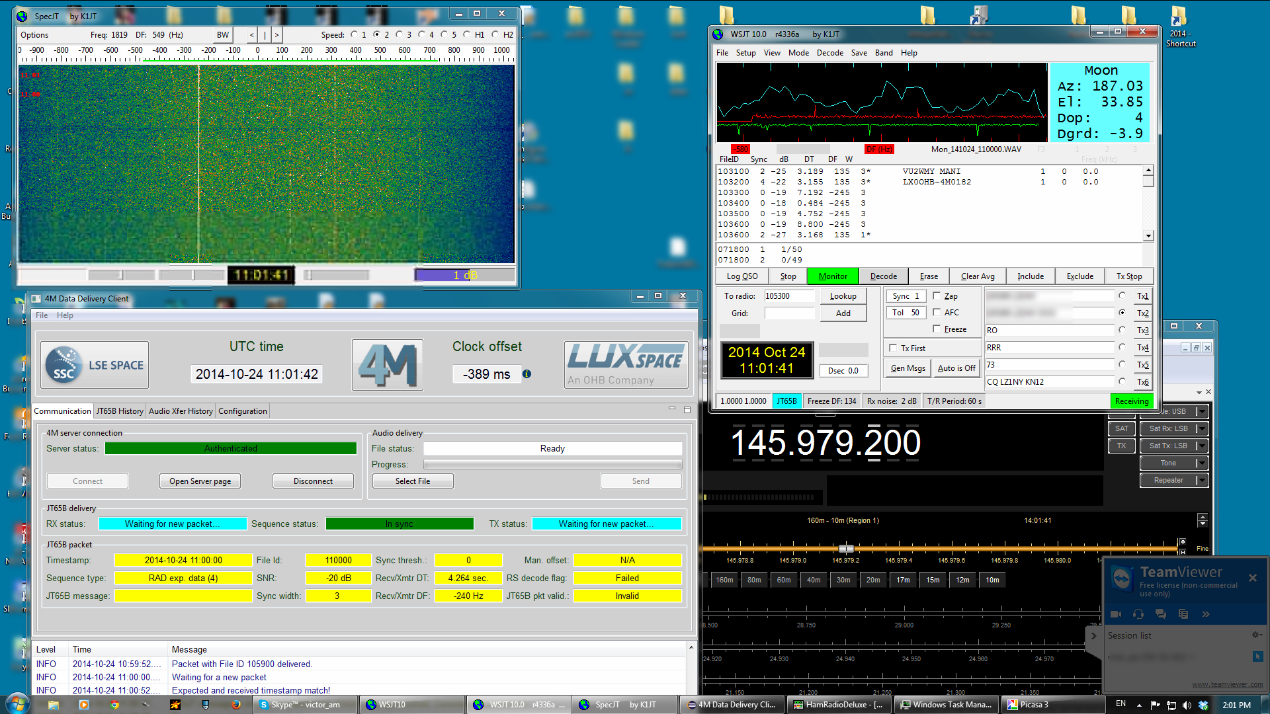Viewport: 1270px width, 714px height.
Task: Click Firefox icon in taskbar
Action: (236, 705)
